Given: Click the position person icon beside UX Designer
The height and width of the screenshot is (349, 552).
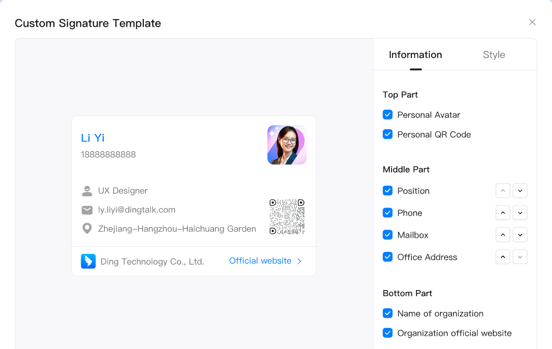Looking at the screenshot, I should tap(87, 191).
